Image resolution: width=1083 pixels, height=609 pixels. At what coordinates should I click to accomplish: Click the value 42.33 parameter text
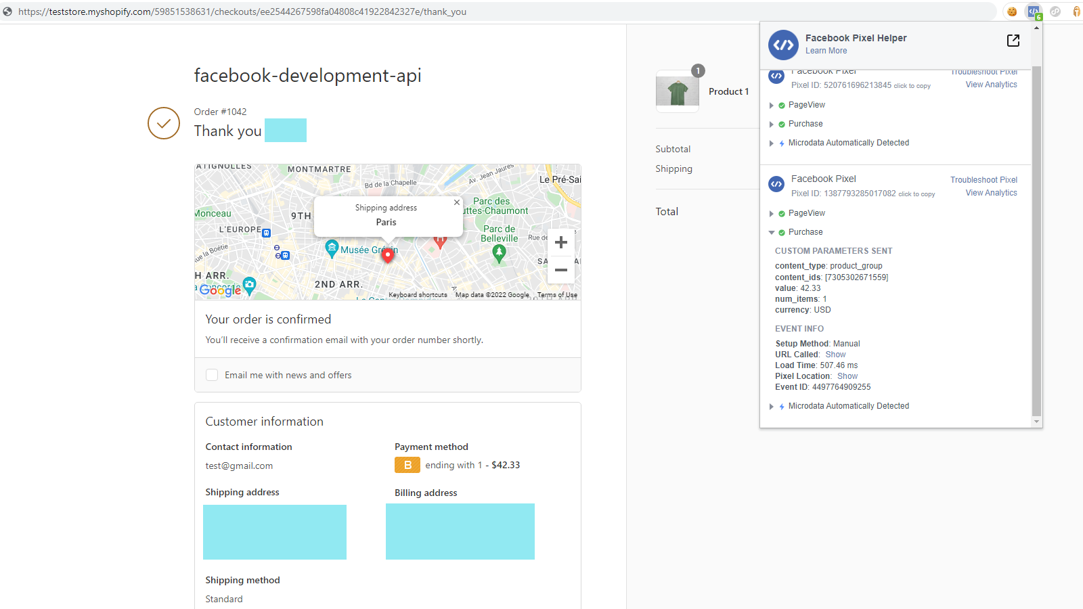[797, 288]
